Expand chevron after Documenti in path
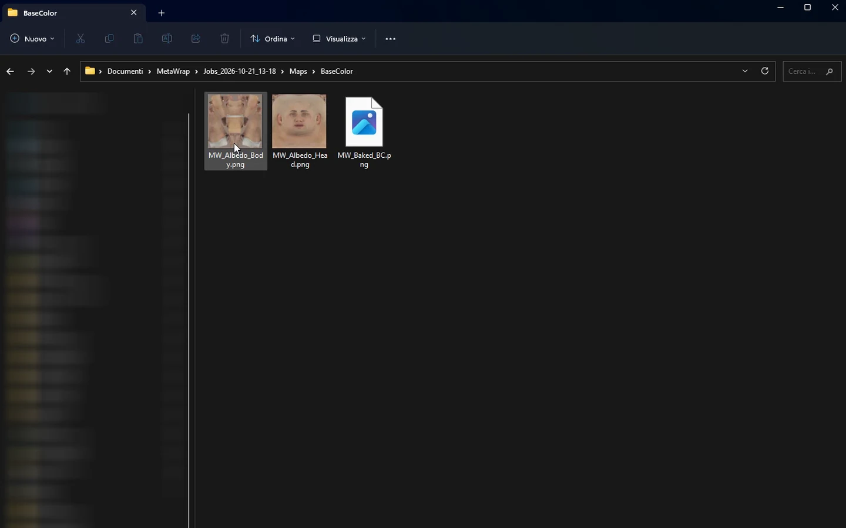Screen dimensions: 846x528 click(x=150, y=72)
